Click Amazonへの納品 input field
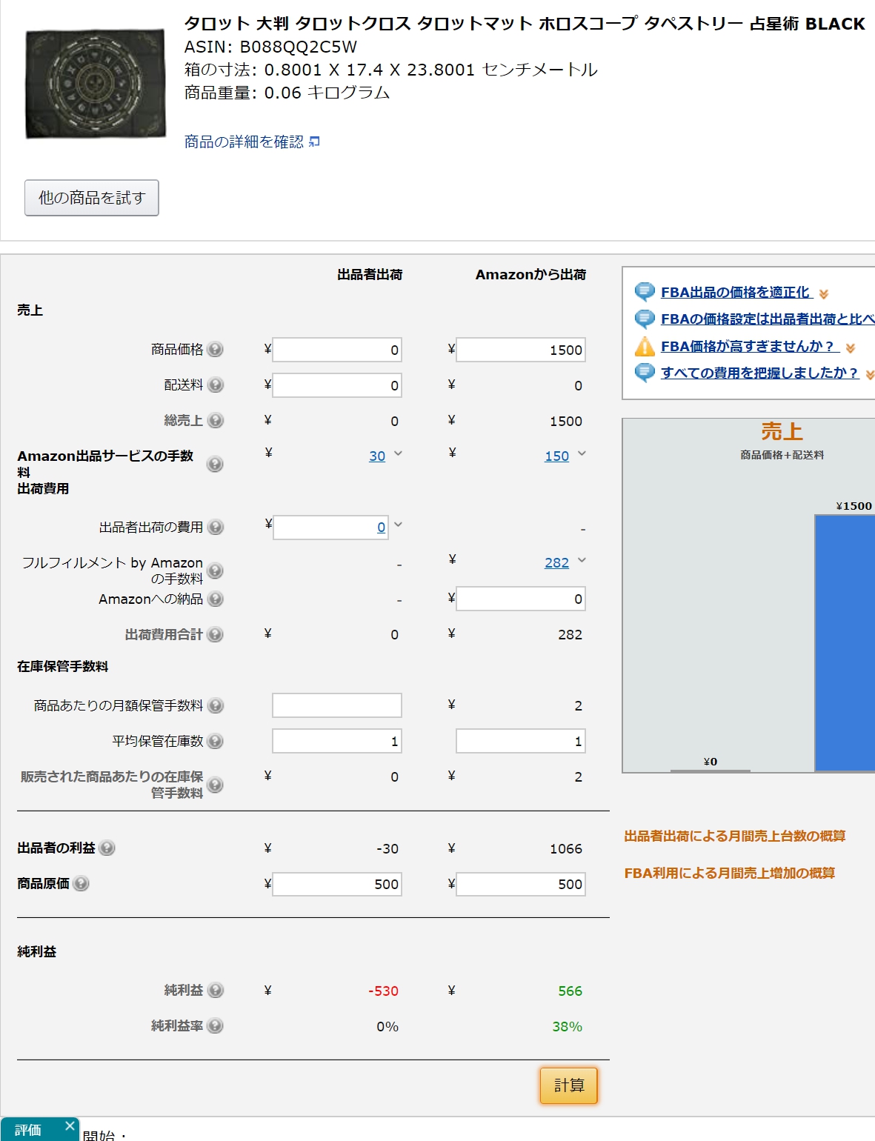875x1141 pixels. point(521,599)
